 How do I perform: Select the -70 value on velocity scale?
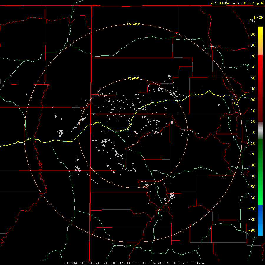[252, 209]
